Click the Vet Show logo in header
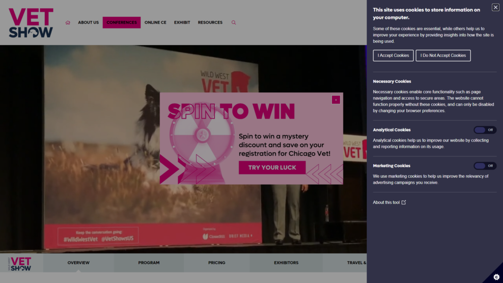Image resolution: width=503 pixels, height=283 pixels. pos(31,23)
